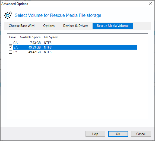Click the OK button
This screenshot has width=155, height=141.
pyautogui.click(x=118, y=134)
